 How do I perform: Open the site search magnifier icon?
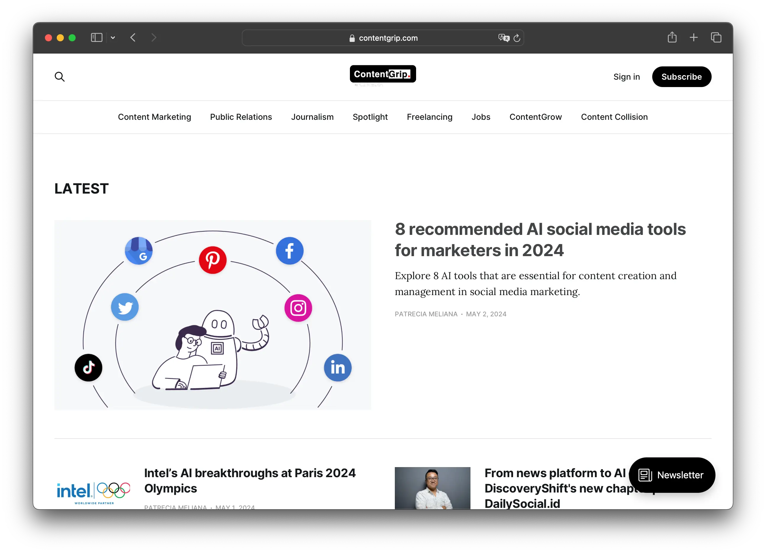click(60, 77)
